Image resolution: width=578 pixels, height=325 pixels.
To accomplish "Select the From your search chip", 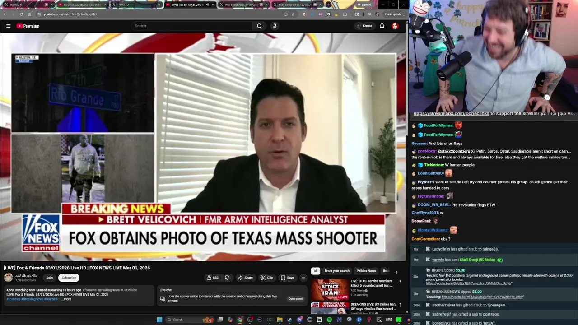I will click(337, 271).
